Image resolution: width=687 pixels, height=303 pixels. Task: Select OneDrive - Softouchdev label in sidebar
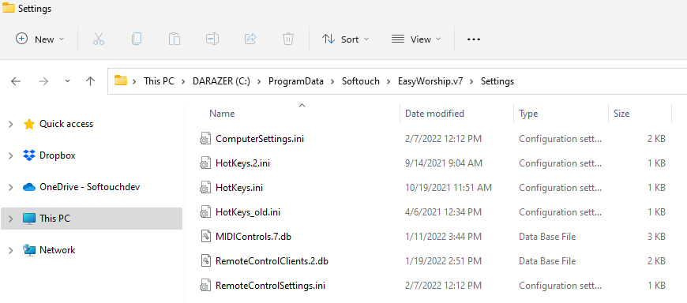(90, 187)
